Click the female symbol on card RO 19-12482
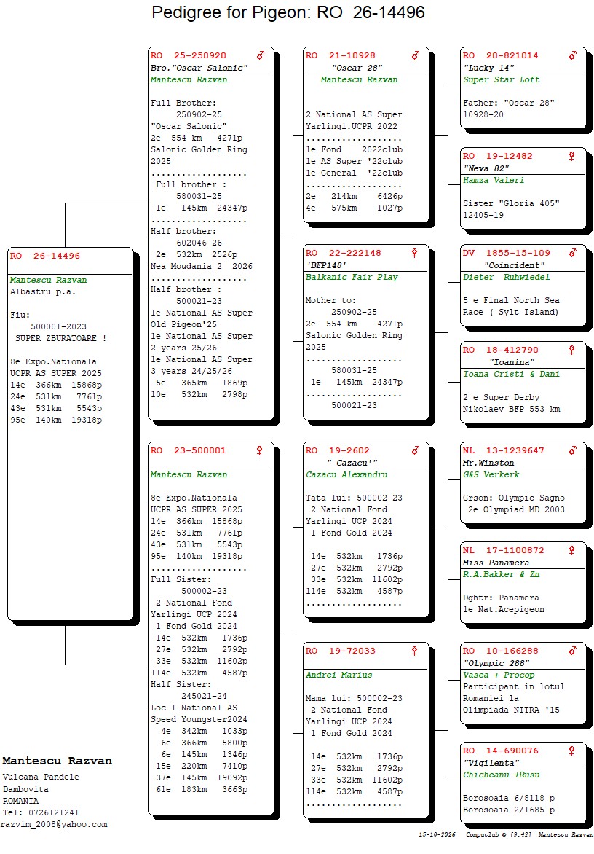This screenshot has width=594, height=854. point(571,157)
